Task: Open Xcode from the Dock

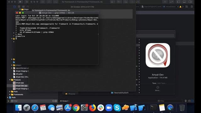Action: tap(133, 108)
